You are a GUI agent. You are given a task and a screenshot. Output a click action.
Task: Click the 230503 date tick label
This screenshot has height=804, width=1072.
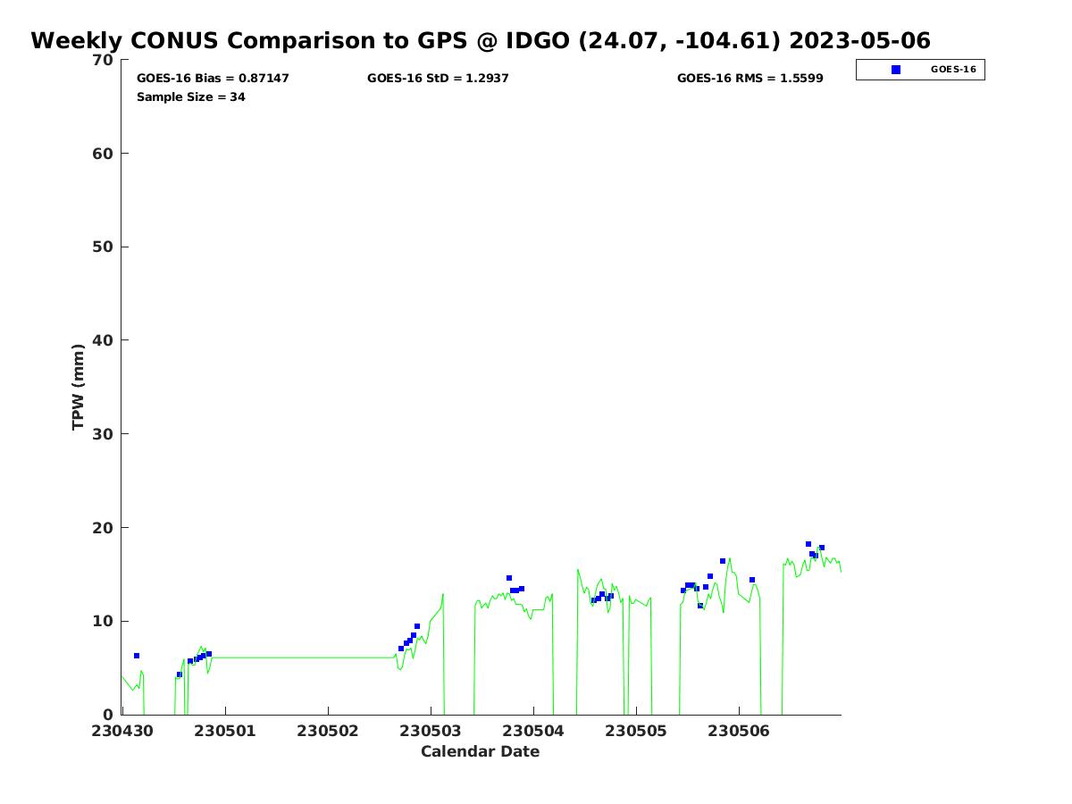(x=431, y=731)
